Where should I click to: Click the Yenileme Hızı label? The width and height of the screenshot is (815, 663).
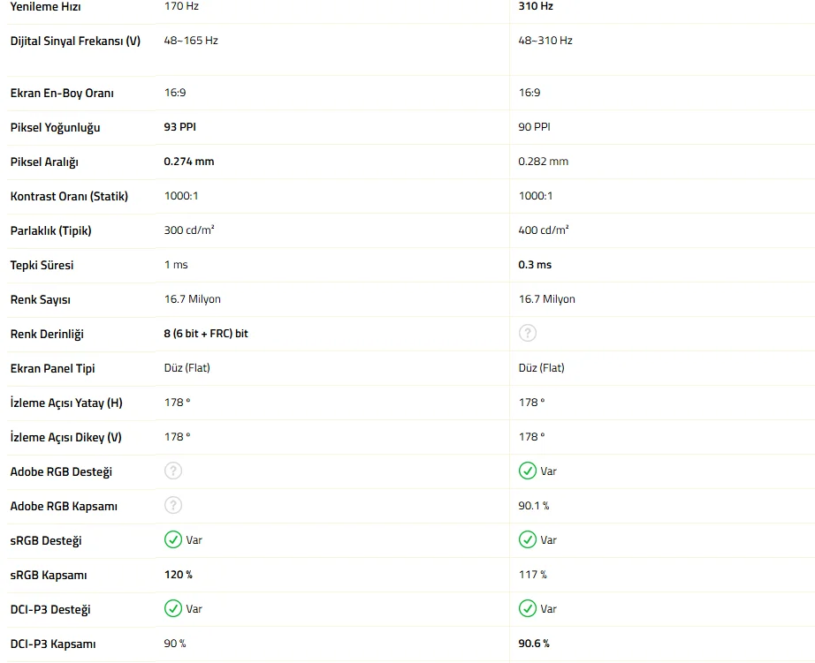43,6
